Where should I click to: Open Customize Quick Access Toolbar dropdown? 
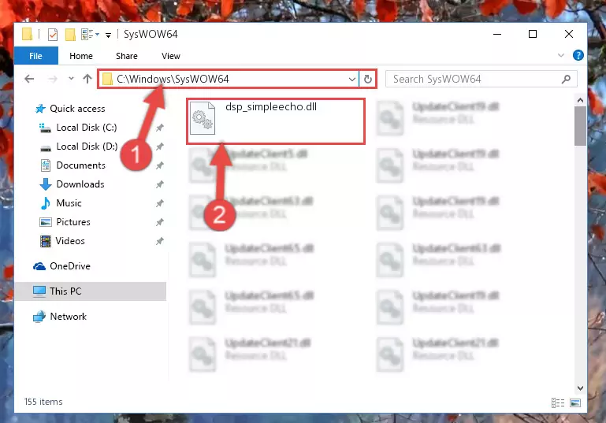pyautogui.click(x=108, y=35)
